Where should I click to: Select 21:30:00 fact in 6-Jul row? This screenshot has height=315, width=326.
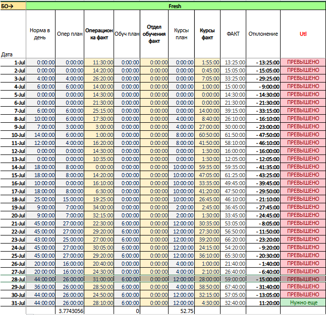coord(233,103)
